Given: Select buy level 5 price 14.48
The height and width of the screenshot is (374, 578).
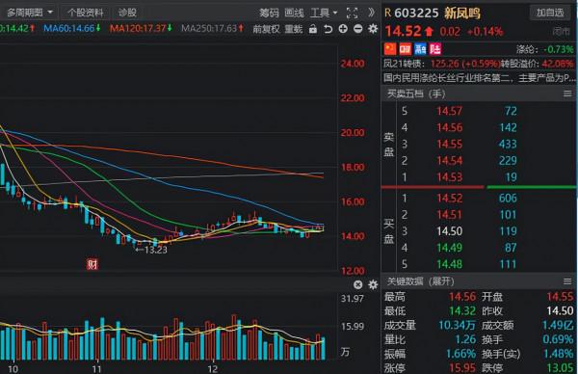Looking at the screenshot, I should pos(449,264).
